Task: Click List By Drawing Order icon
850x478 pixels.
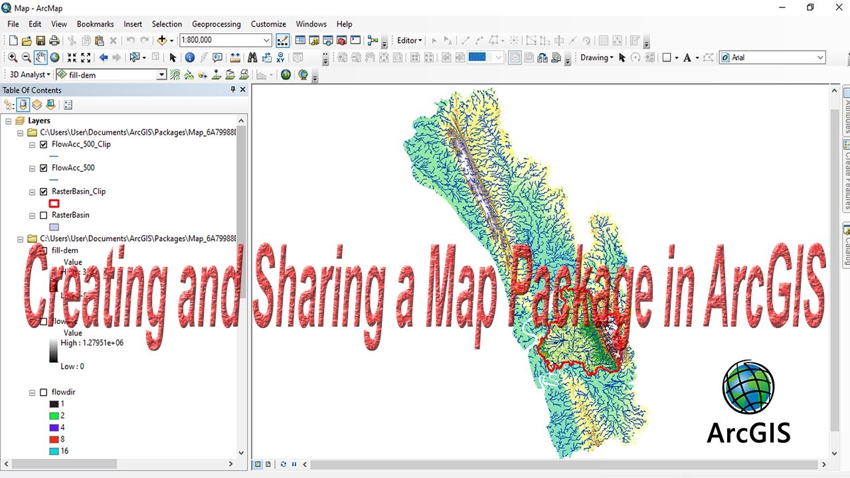Action: (x=9, y=105)
